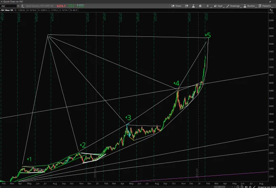Click the 6000 price axis label
The height and width of the screenshot is (188, 276).
point(271,28)
